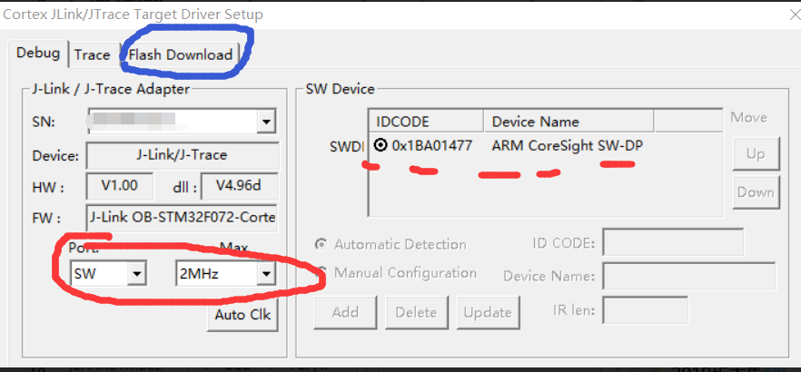Click the IR len input field
The width and height of the screenshot is (801, 372).
(637, 310)
